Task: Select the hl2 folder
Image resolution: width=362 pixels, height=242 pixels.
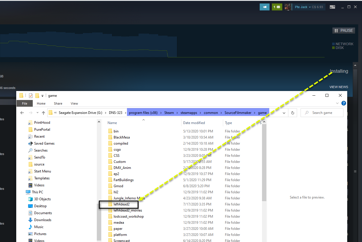Action: [x=116, y=192]
